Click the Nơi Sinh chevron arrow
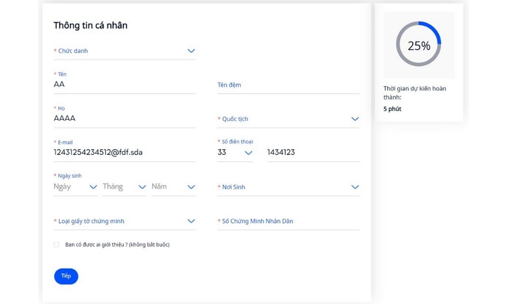Screen dimensions: 507x304 tap(355, 187)
